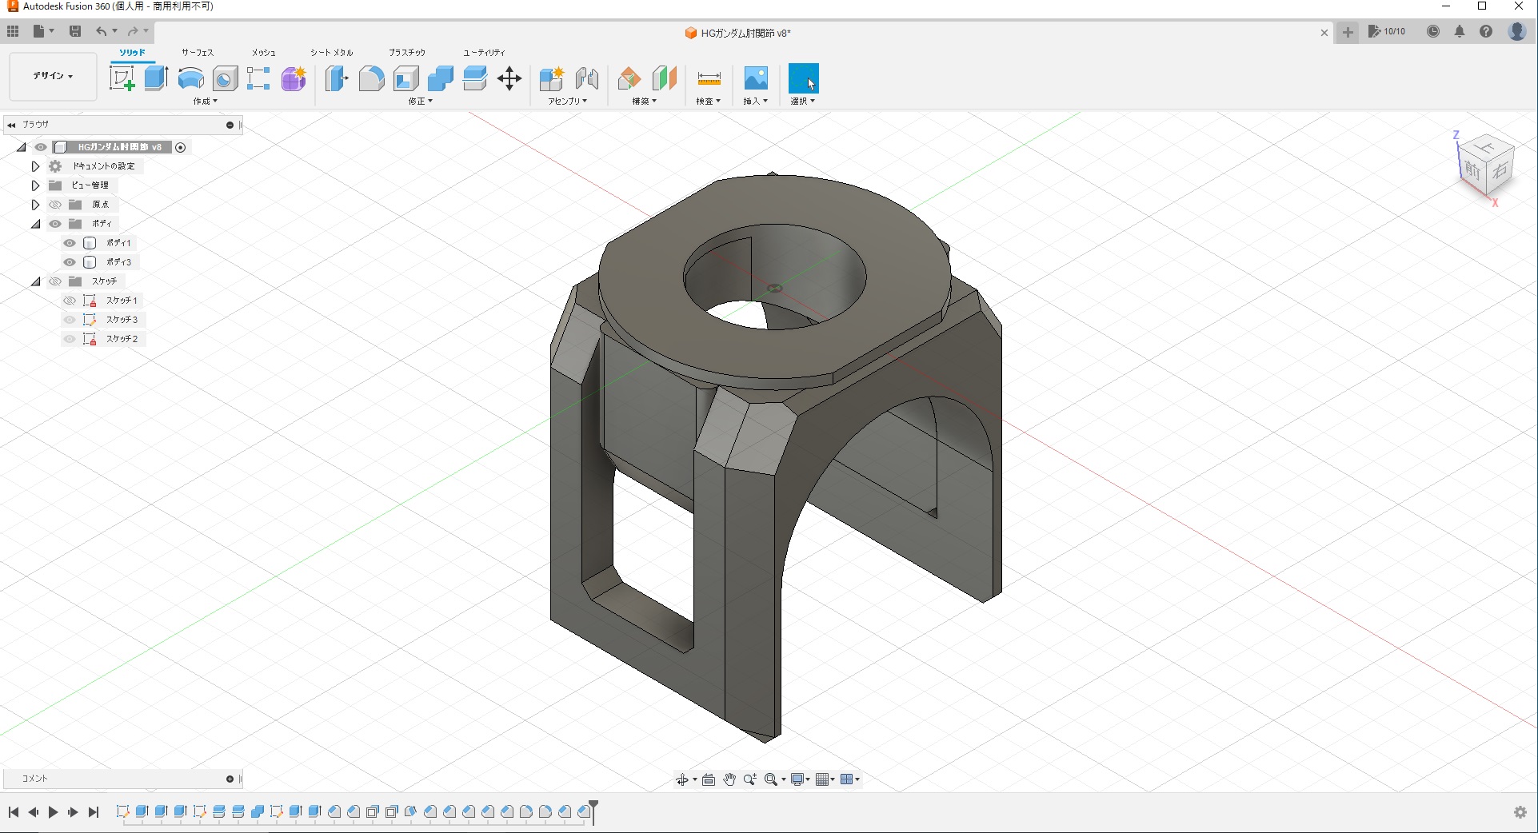Open the シート メタル tab
The width and height of the screenshot is (1538, 833).
(x=331, y=53)
